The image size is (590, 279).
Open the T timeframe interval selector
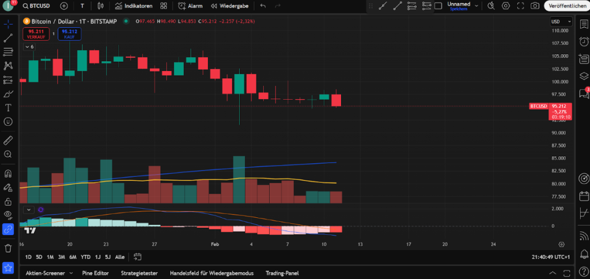point(82,6)
